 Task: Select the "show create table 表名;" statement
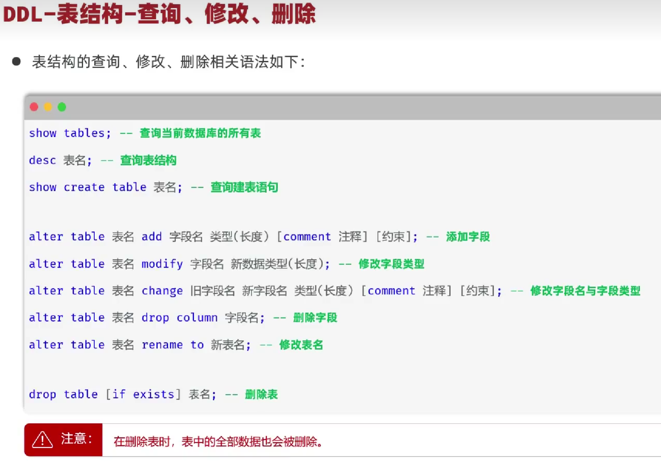click(x=106, y=187)
